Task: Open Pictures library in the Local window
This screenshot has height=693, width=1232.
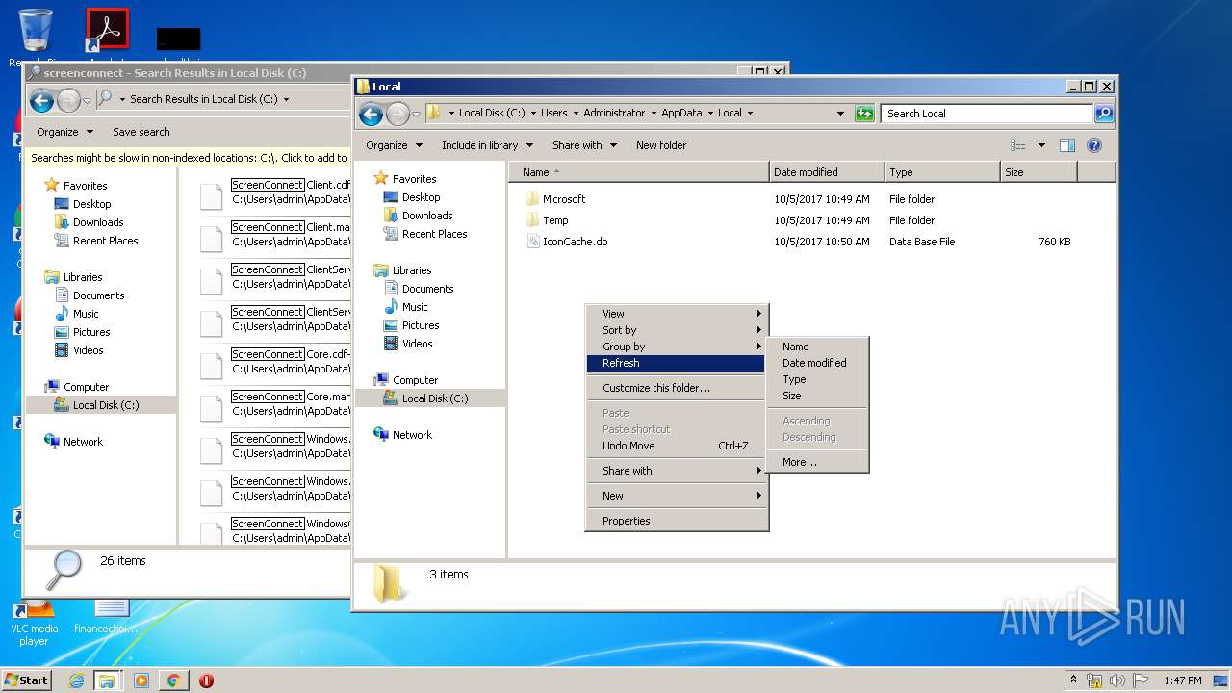Action: [x=421, y=325]
